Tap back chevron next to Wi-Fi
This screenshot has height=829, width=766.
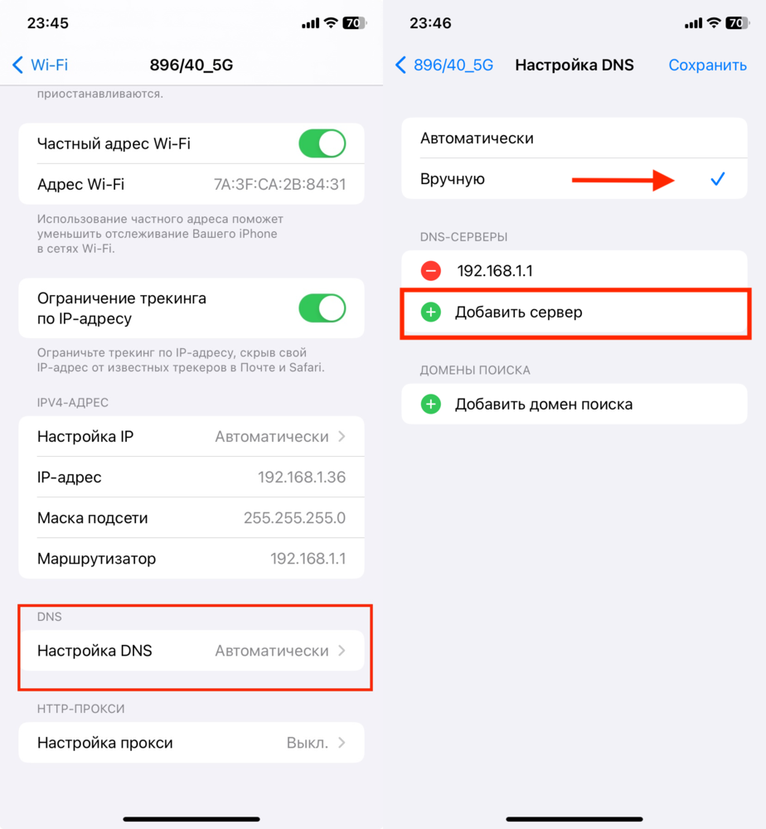pos(17,65)
